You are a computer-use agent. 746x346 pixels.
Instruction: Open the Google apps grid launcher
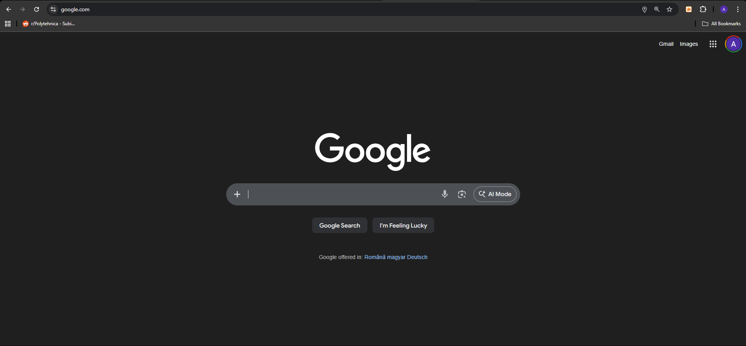(713, 44)
